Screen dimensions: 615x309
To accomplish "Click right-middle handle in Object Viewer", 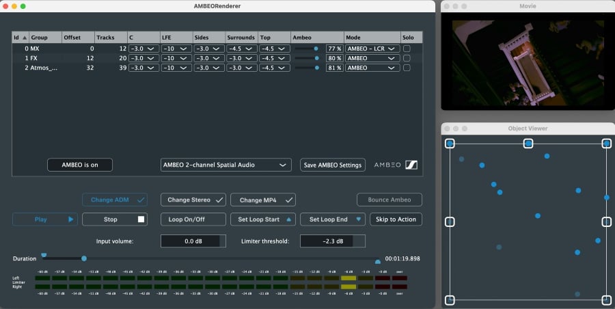I will coord(606,221).
